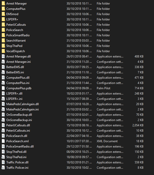Click the BetterEMS.dll file icon
The width and height of the screenshot is (154, 175).
click(x=3, y=67)
